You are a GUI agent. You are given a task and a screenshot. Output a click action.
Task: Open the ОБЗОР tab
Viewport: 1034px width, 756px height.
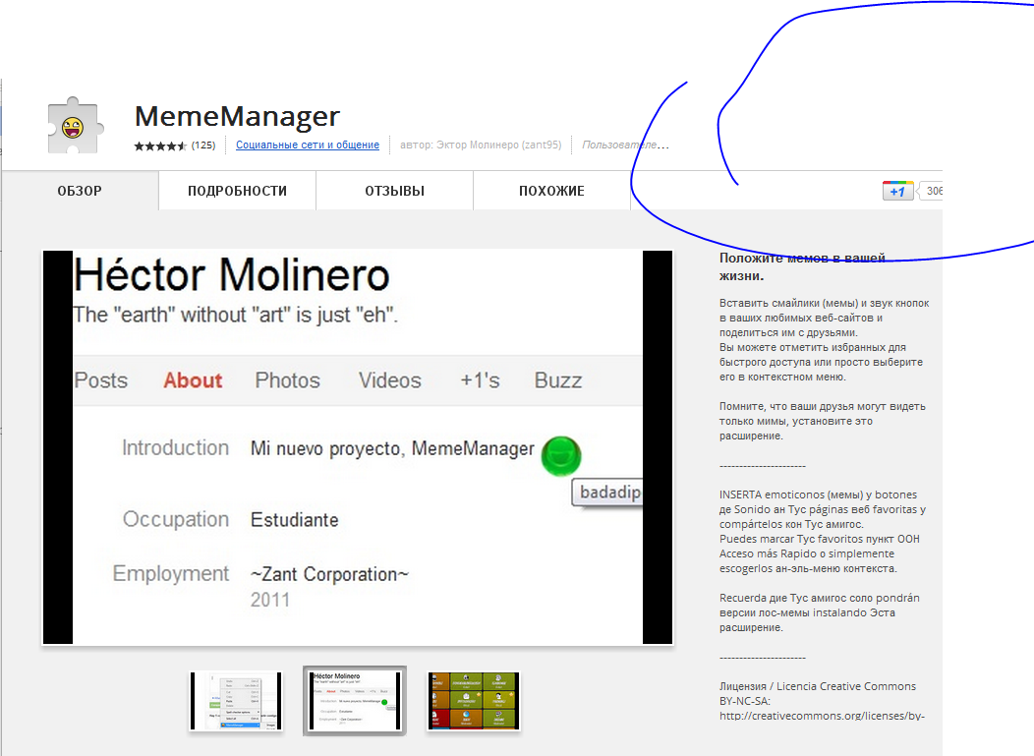tap(80, 191)
